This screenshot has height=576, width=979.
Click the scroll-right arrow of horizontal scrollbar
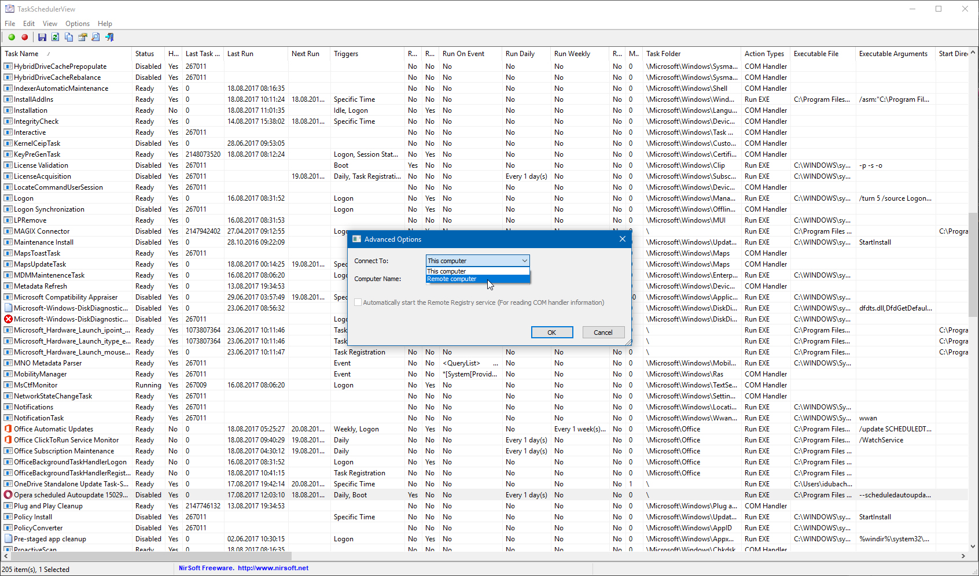click(963, 556)
